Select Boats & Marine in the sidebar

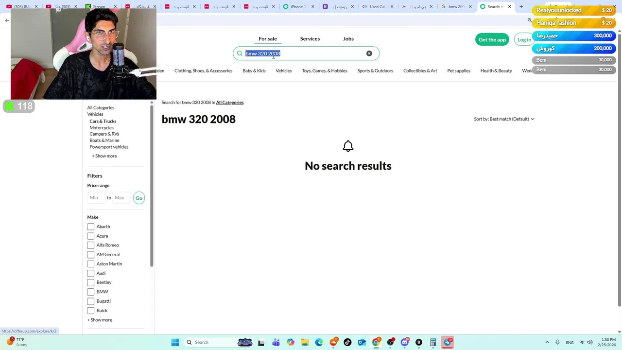click(104, 140)
